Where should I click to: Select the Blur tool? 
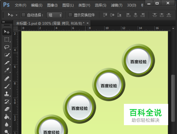tap(7, 124)
